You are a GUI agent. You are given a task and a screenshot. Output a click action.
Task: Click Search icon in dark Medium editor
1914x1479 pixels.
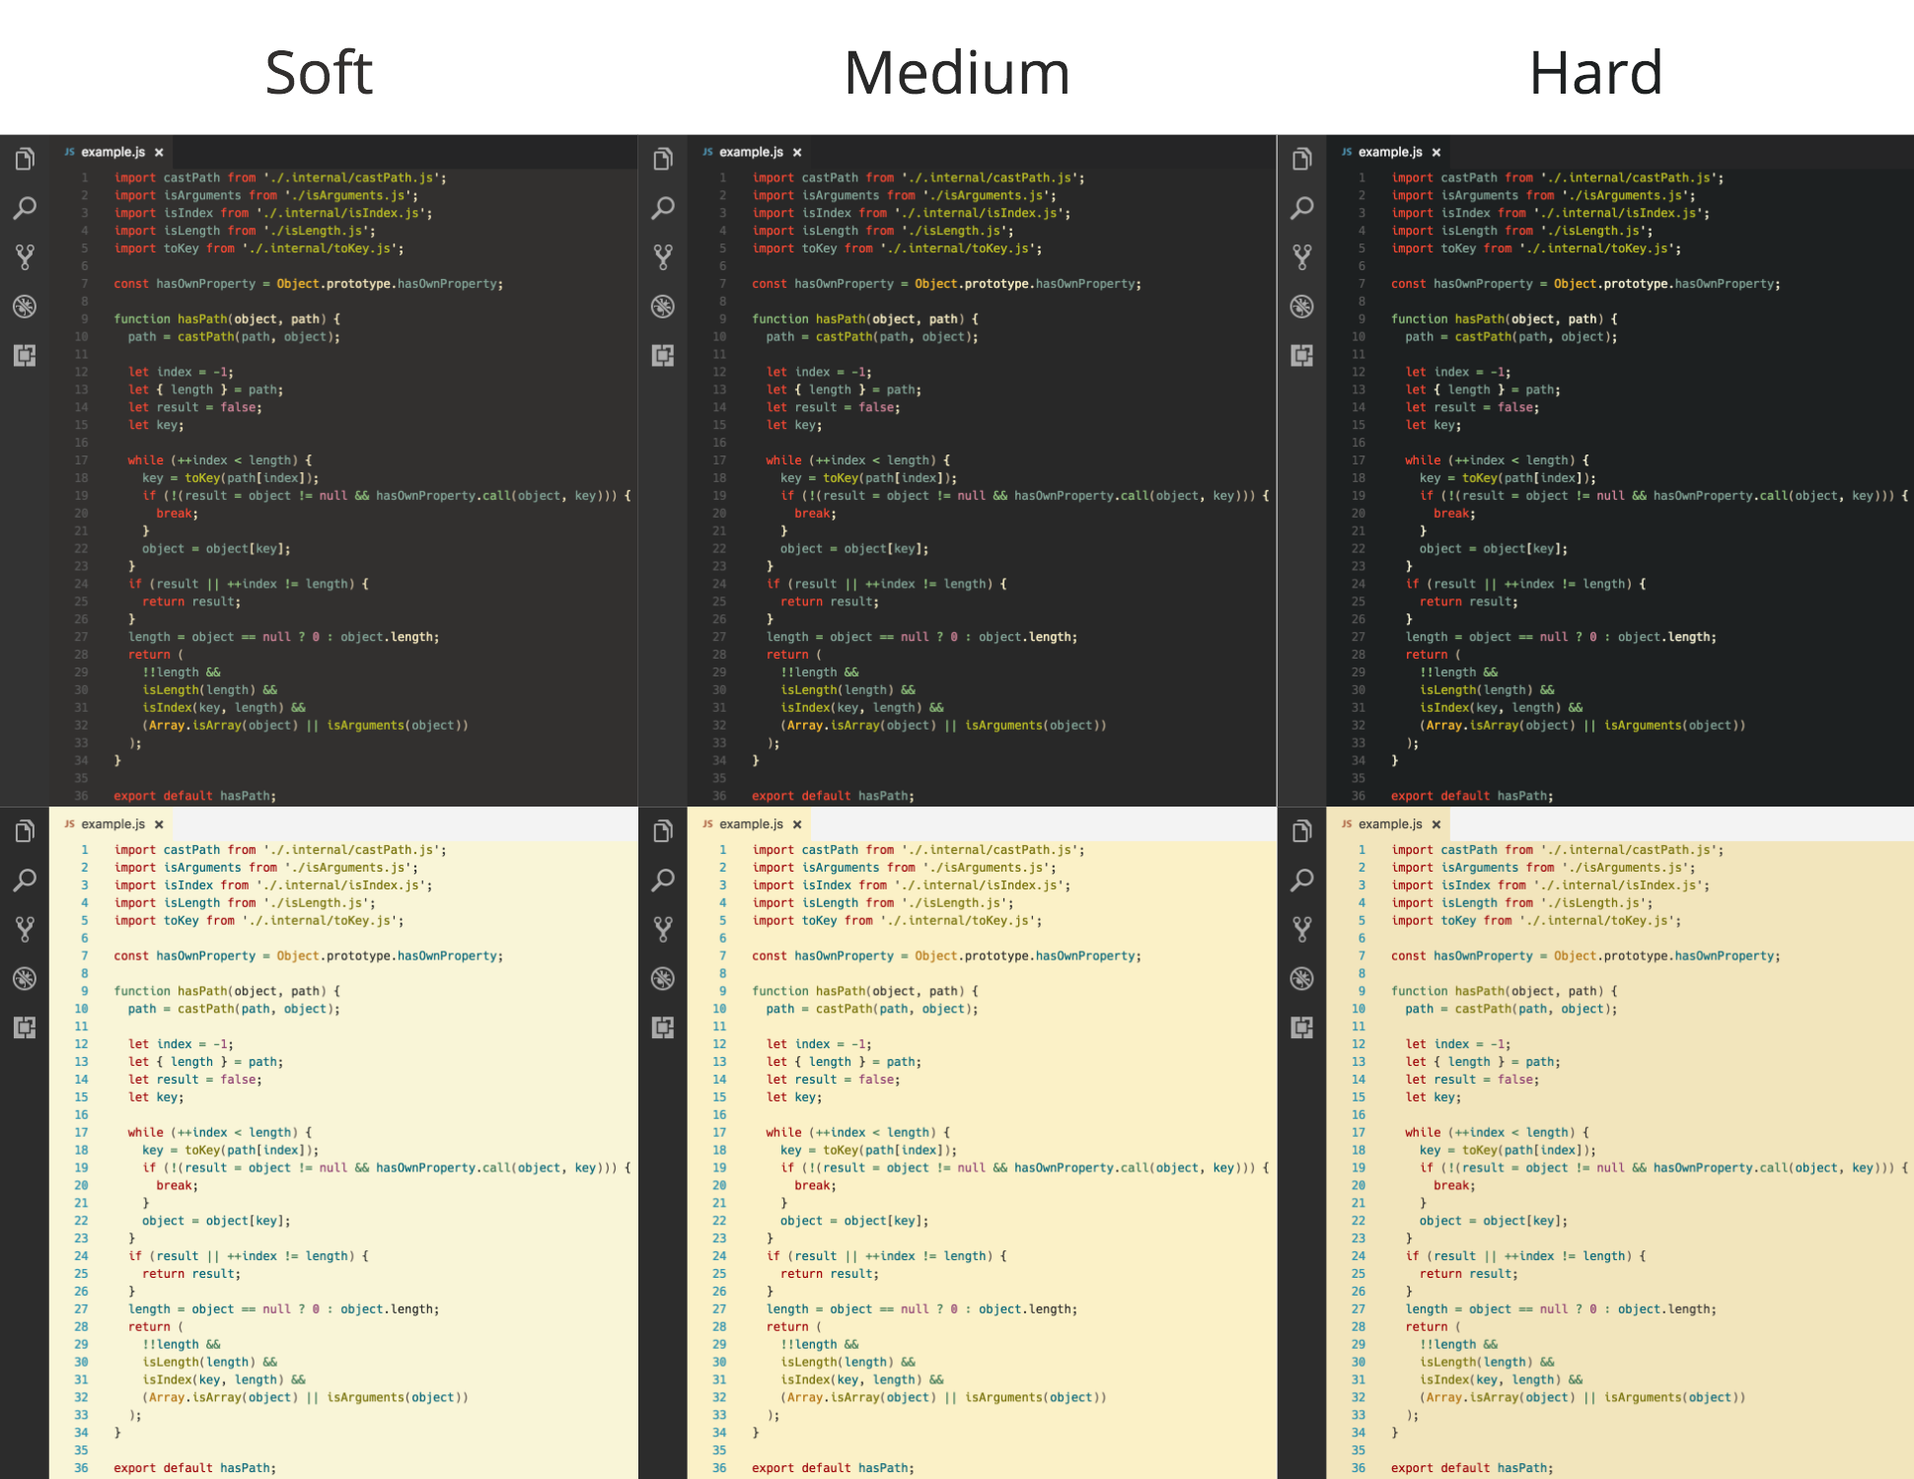click(663, 208)
